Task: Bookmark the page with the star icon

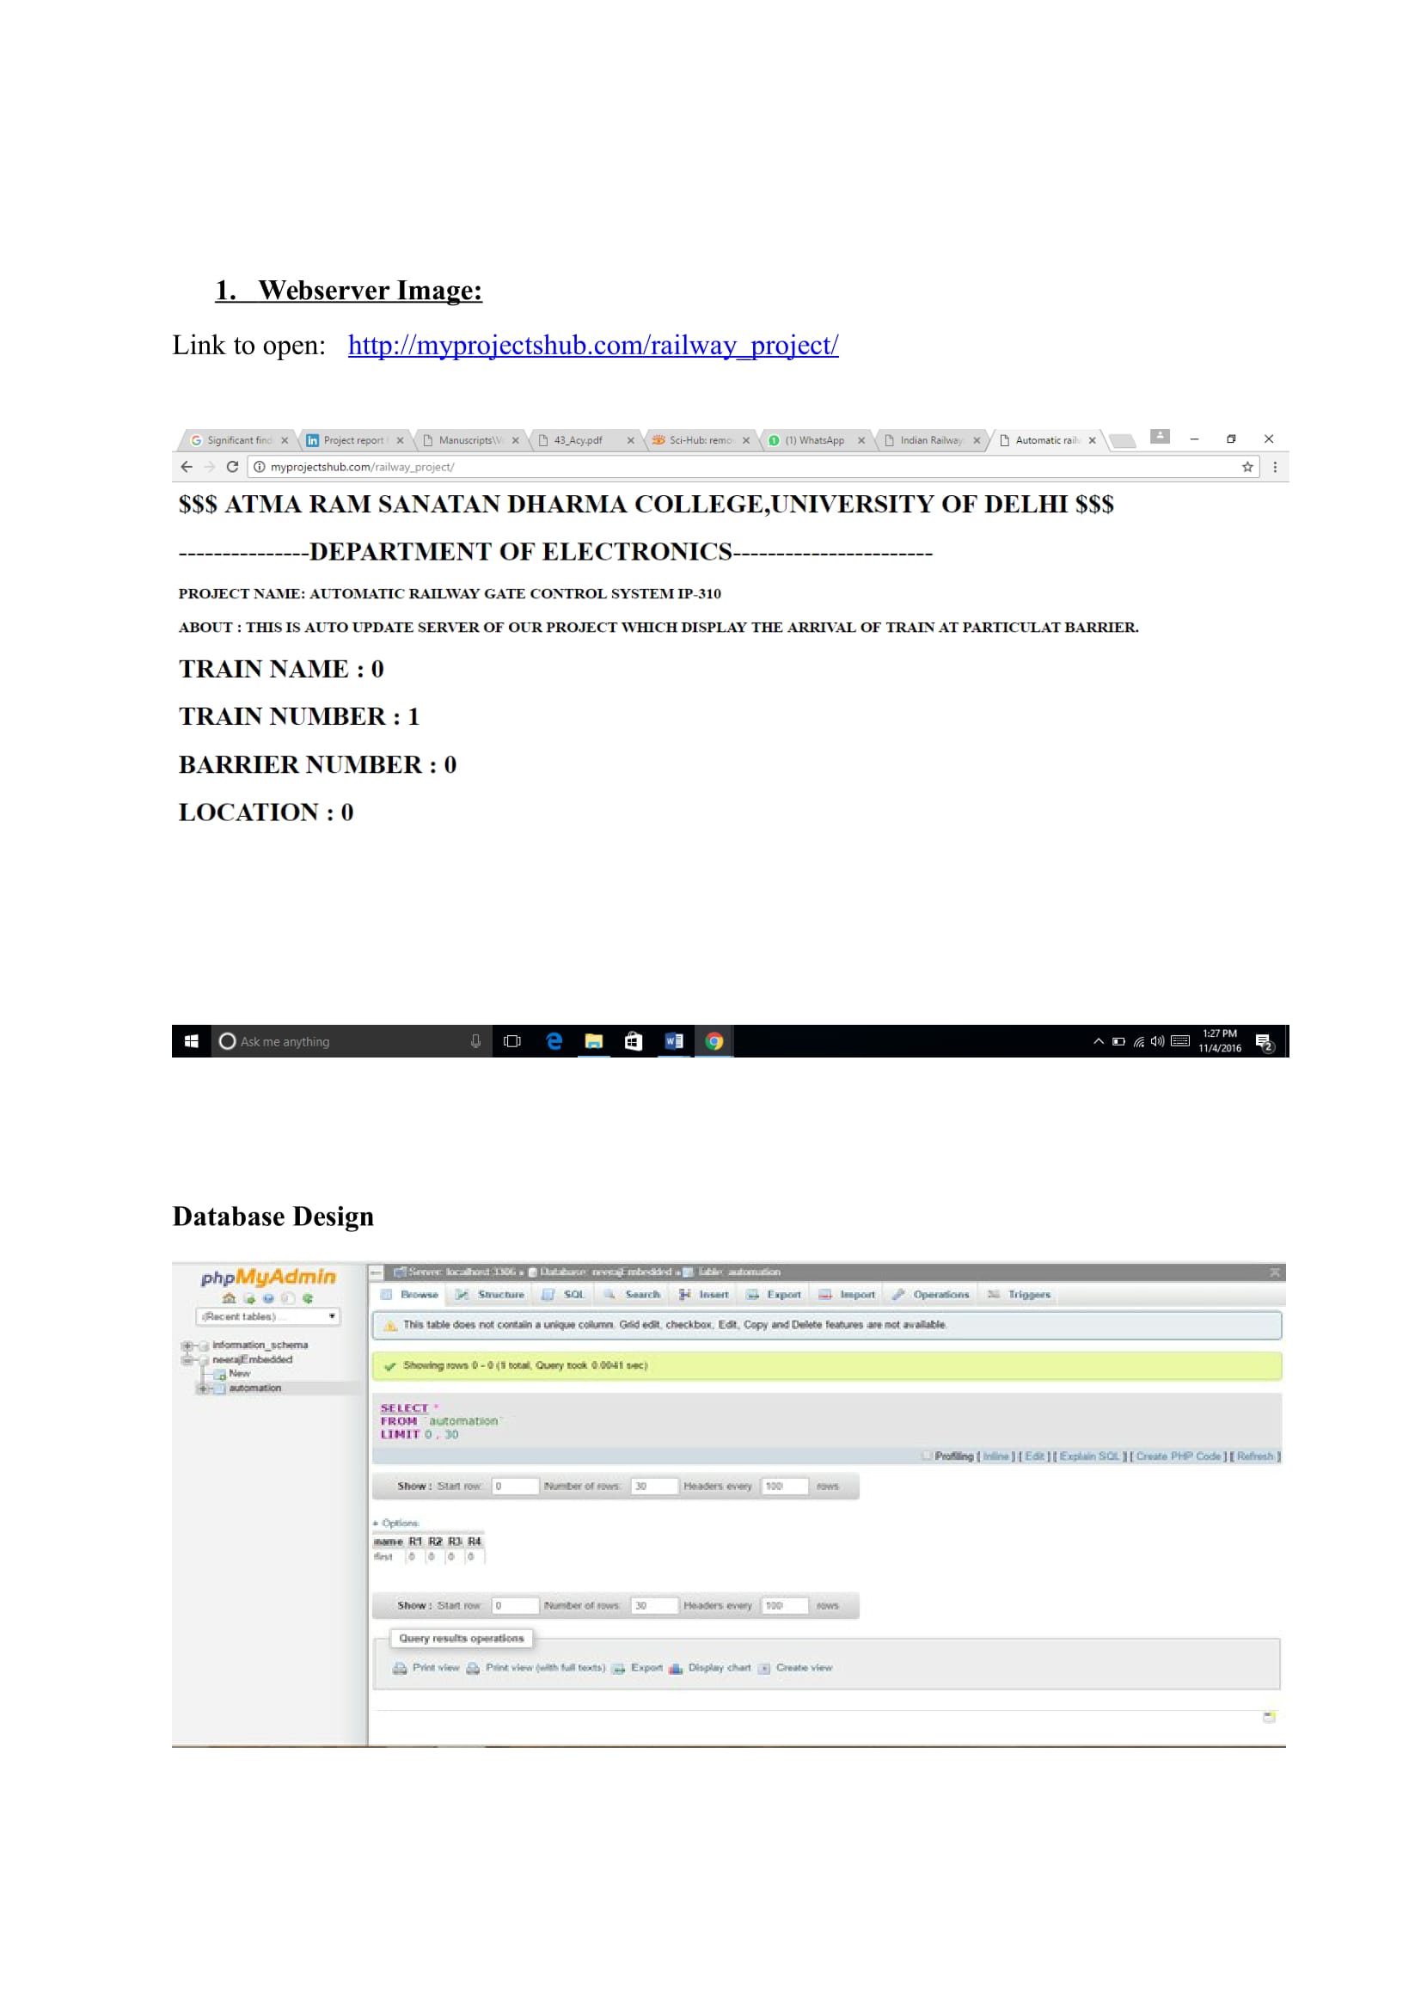Action: click(1246, 467)
